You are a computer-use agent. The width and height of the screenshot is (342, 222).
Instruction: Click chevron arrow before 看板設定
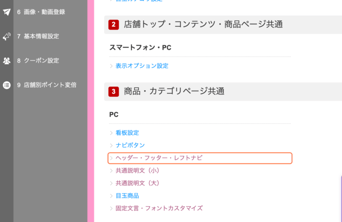coord(111,133)
